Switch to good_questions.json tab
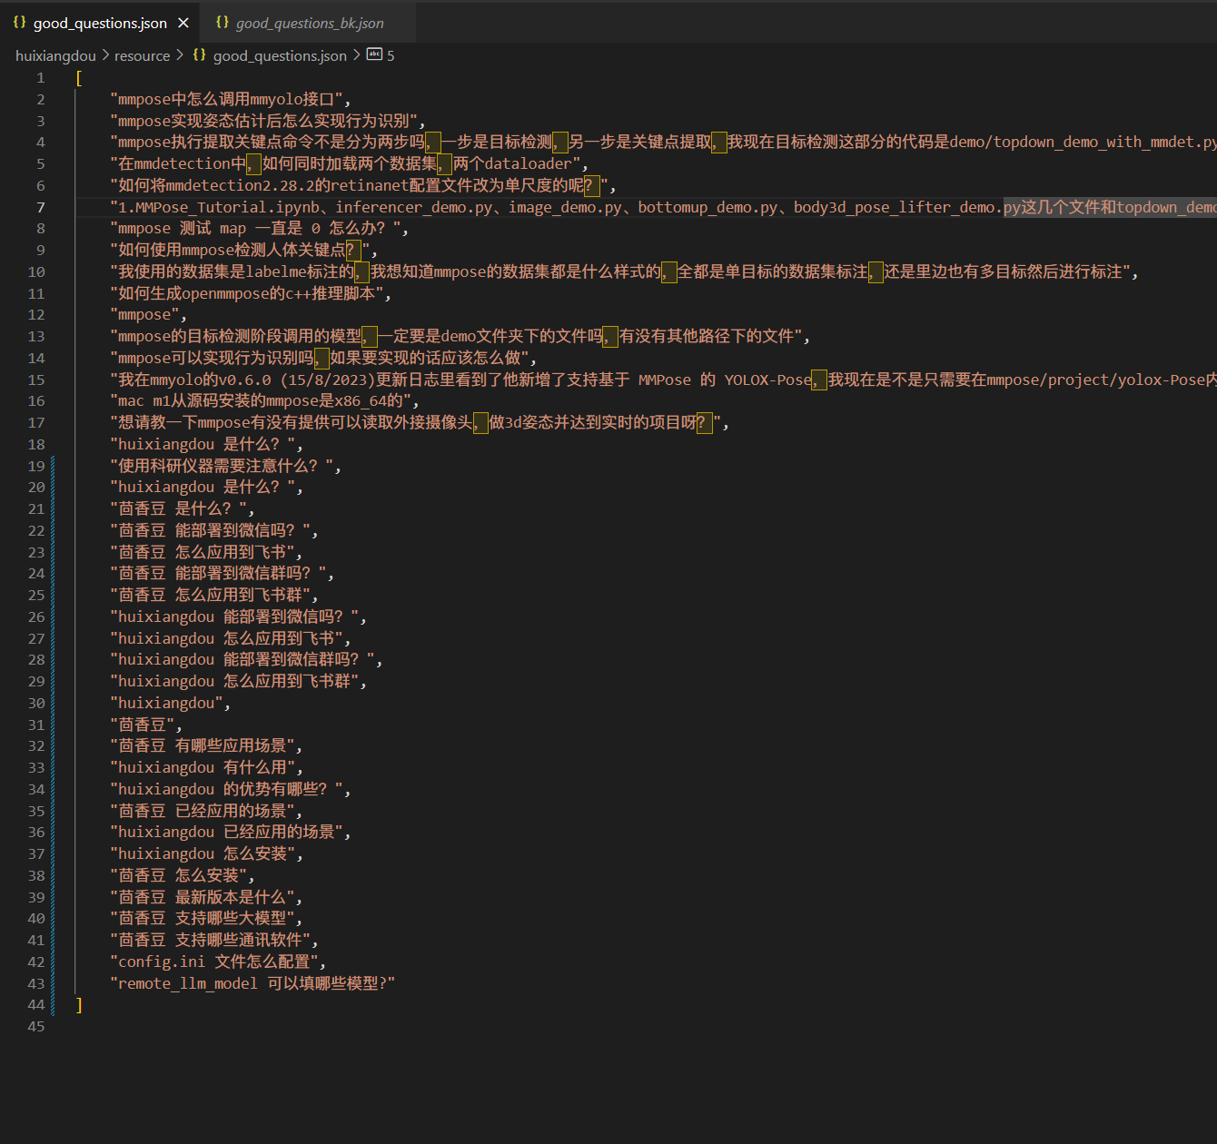Image resolution: width=1217 pixels, height=1144 pixels. point(100,23)
